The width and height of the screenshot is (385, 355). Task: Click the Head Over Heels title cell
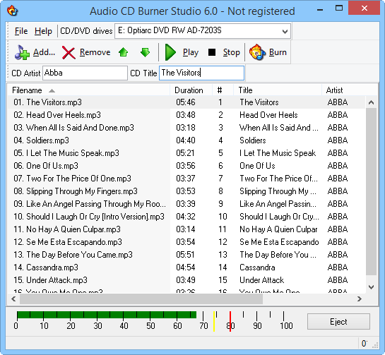(268, 115)
